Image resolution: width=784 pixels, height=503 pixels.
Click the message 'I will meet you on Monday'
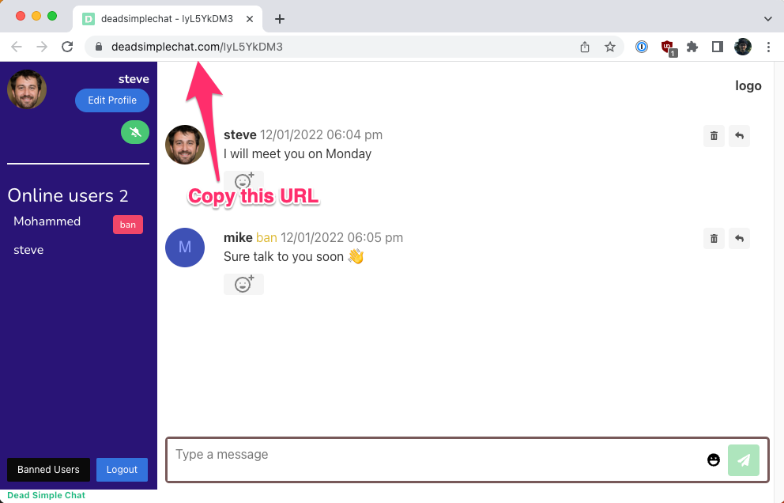point(297,153)
